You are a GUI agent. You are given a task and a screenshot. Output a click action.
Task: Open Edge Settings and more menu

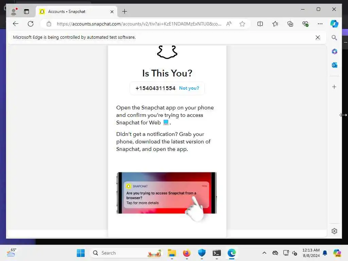click(x=320, y=24)
